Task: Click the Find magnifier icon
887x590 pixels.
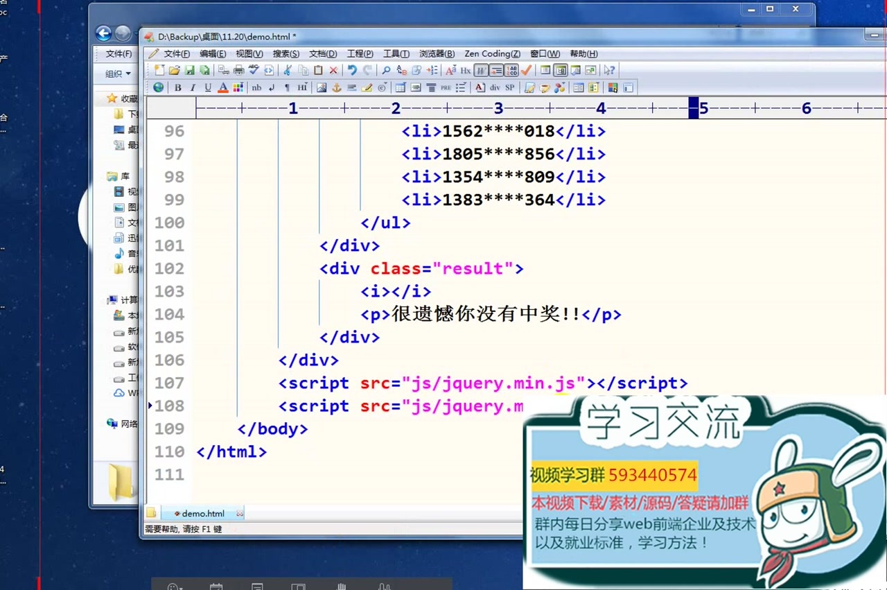Action: [386, 70]
